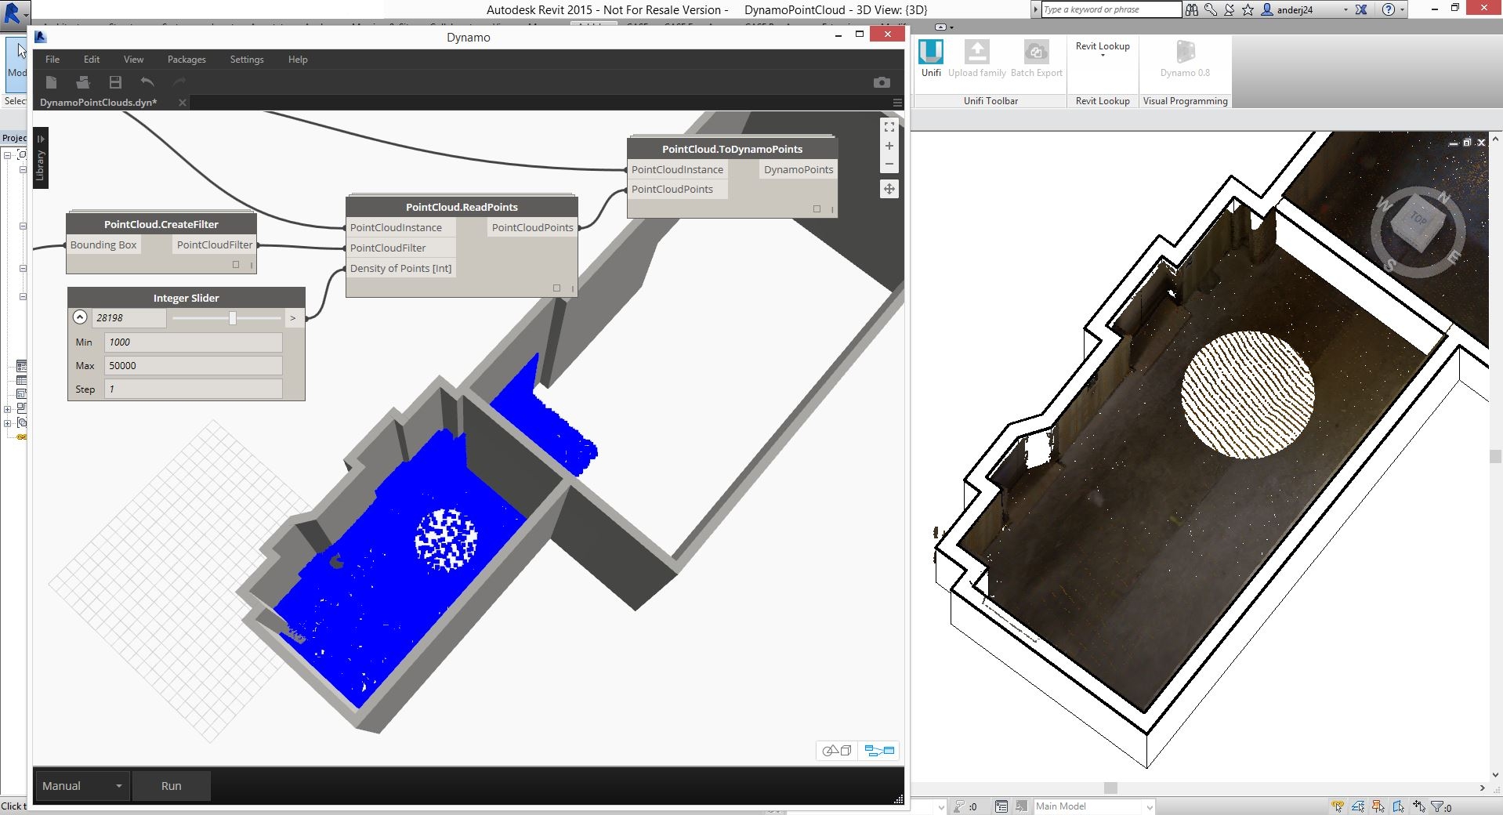Screen dimensions: 1503x815
Task: Open the Help menu in Dynamo
Action: [x=298, y=60]
